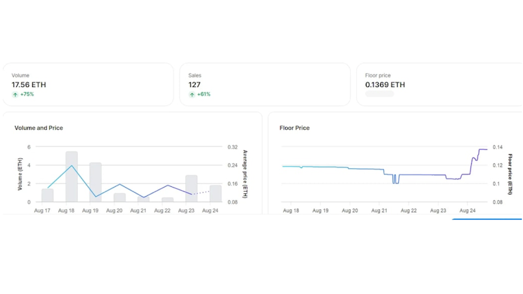Click Aug 21 label on Volume and Price axis
This screenshot has width=523, height=294.
pos(138,211)
